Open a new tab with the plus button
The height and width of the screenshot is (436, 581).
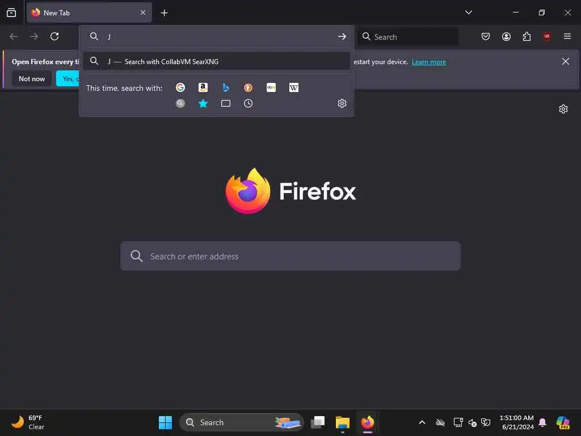coord(164,13)
